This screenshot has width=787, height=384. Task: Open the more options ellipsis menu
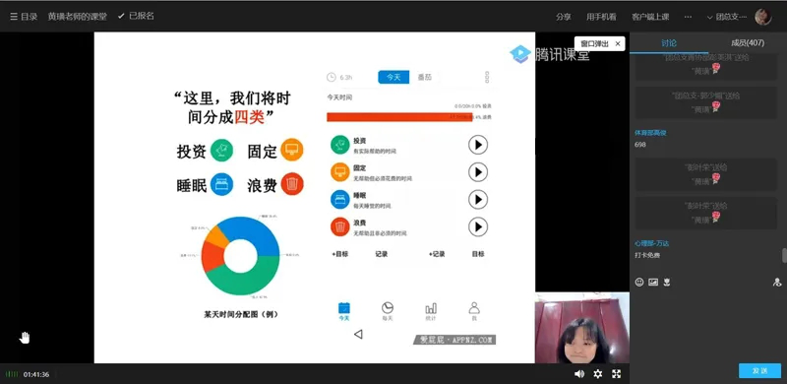(x=688, y=17)
